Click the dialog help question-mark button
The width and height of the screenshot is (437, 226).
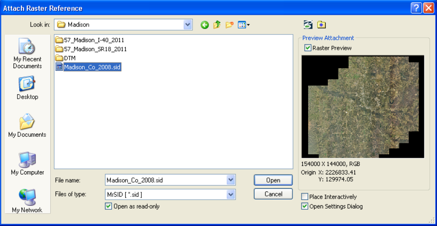(x=416, y=9)
